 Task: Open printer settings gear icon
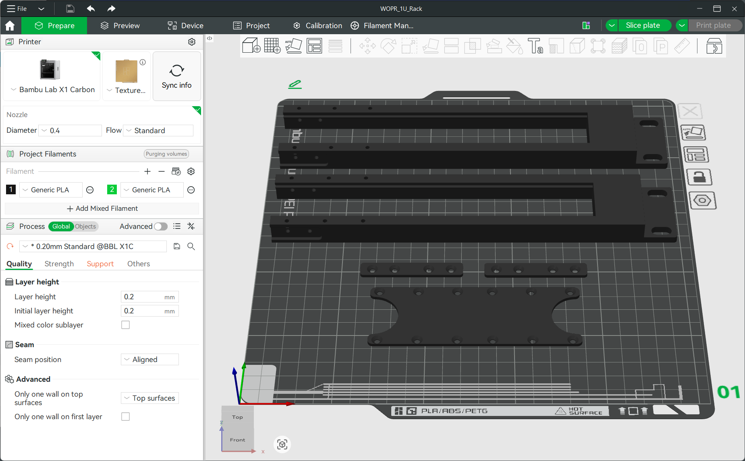point(192,42)
